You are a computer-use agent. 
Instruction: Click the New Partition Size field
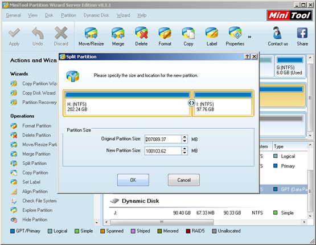163,151
